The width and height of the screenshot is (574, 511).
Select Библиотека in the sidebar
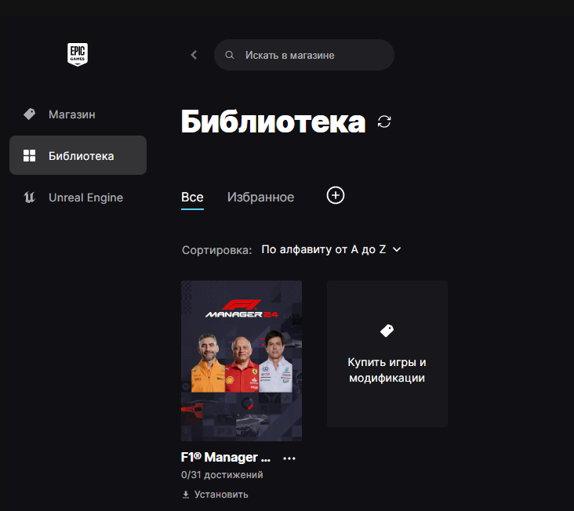(x=78, y=155)
